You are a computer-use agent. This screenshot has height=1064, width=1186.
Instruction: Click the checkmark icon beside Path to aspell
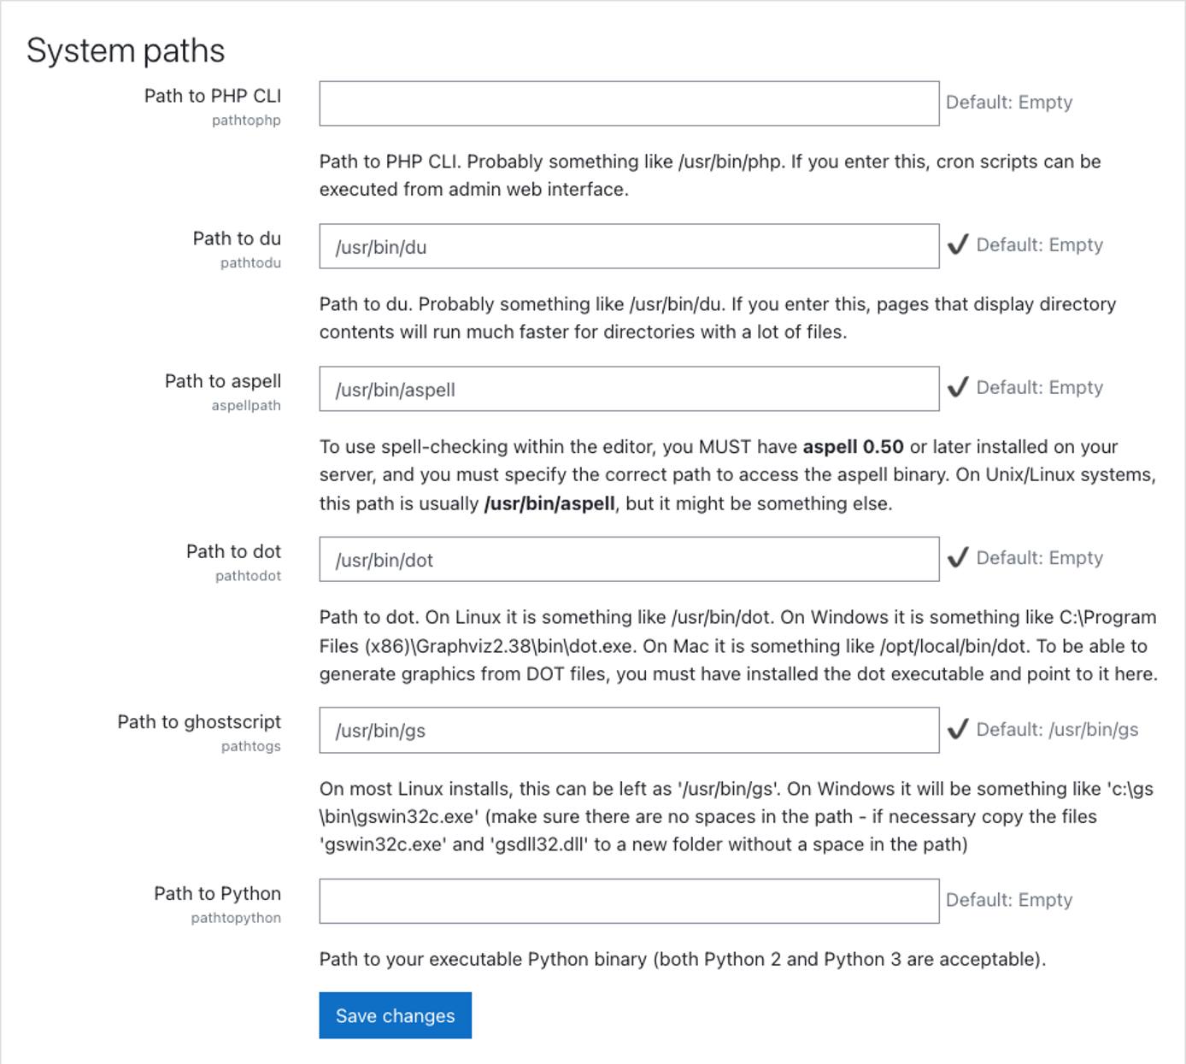click(x=959, y=387)
